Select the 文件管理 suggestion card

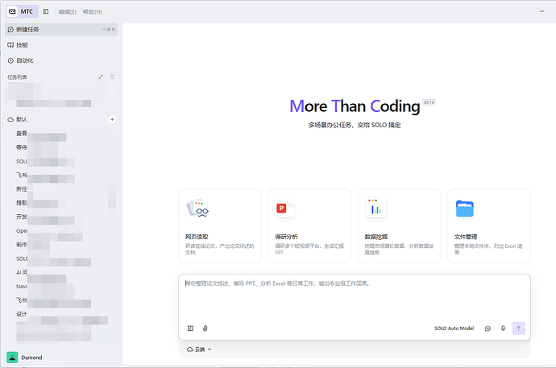pyautogui.click(x=489, y=225)
